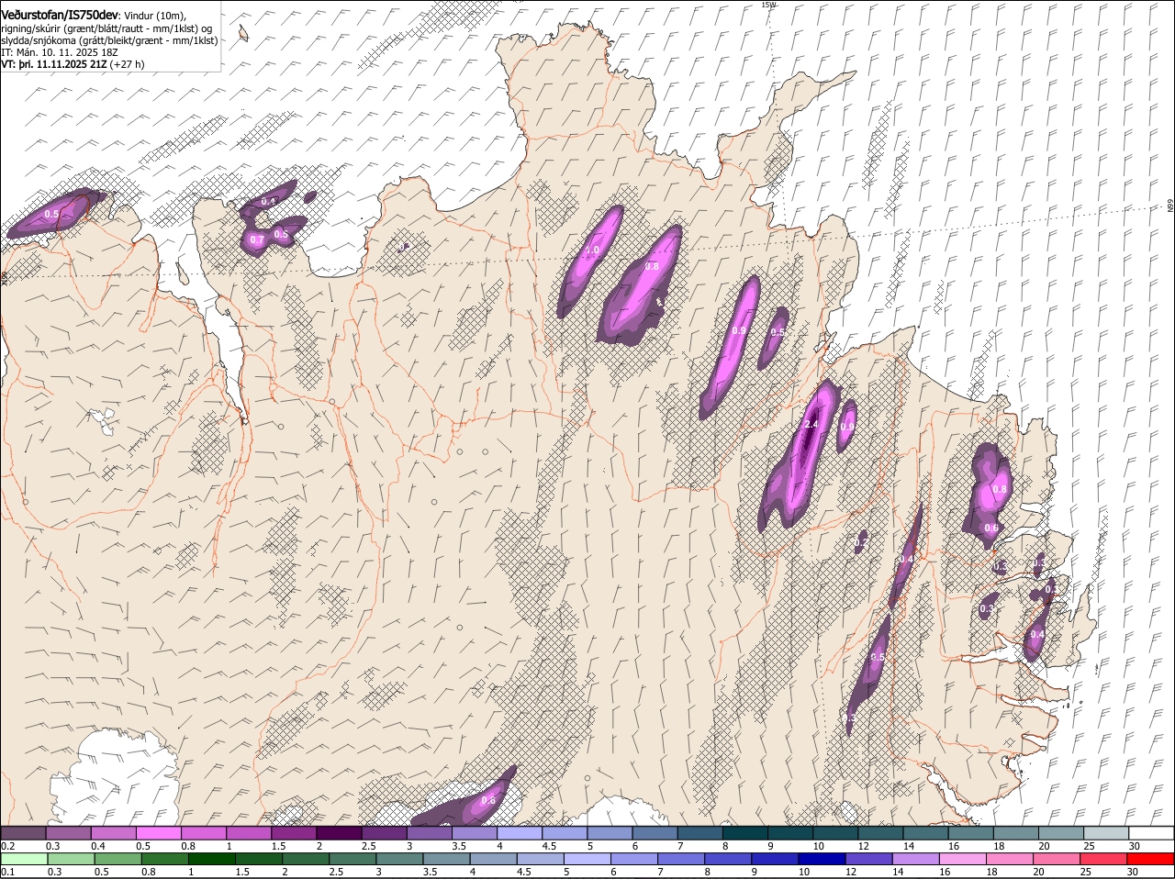Viewport: 1175px width, 879px height.
Task: Pick the light pink swatch between 16 and 18
Action: click(961, 859)
